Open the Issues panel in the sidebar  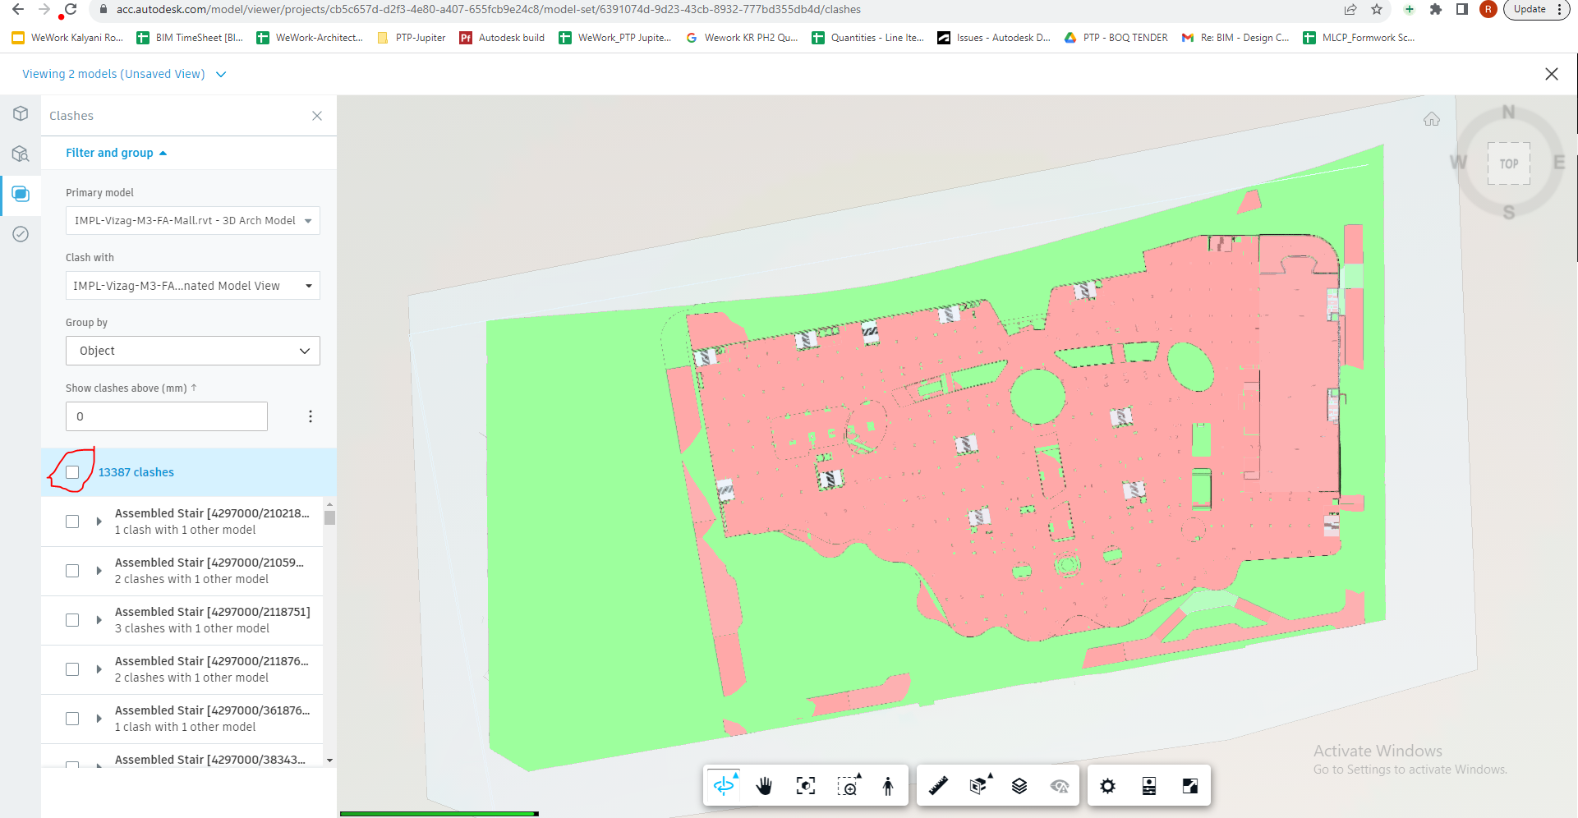21,234
